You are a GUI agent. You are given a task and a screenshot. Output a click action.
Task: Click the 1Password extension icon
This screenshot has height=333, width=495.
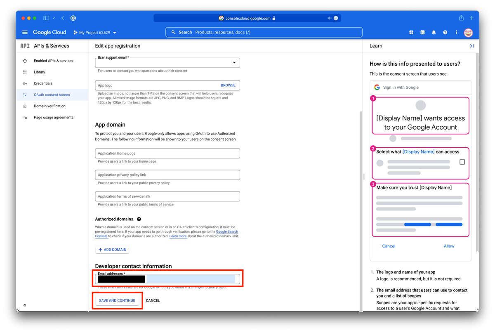[73, 18]
